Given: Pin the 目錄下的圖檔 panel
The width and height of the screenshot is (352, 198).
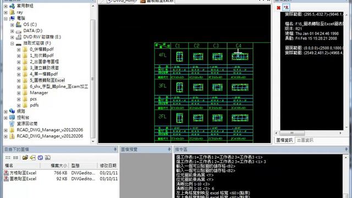Looking at the screenshot, I should (x=115, y=149).
